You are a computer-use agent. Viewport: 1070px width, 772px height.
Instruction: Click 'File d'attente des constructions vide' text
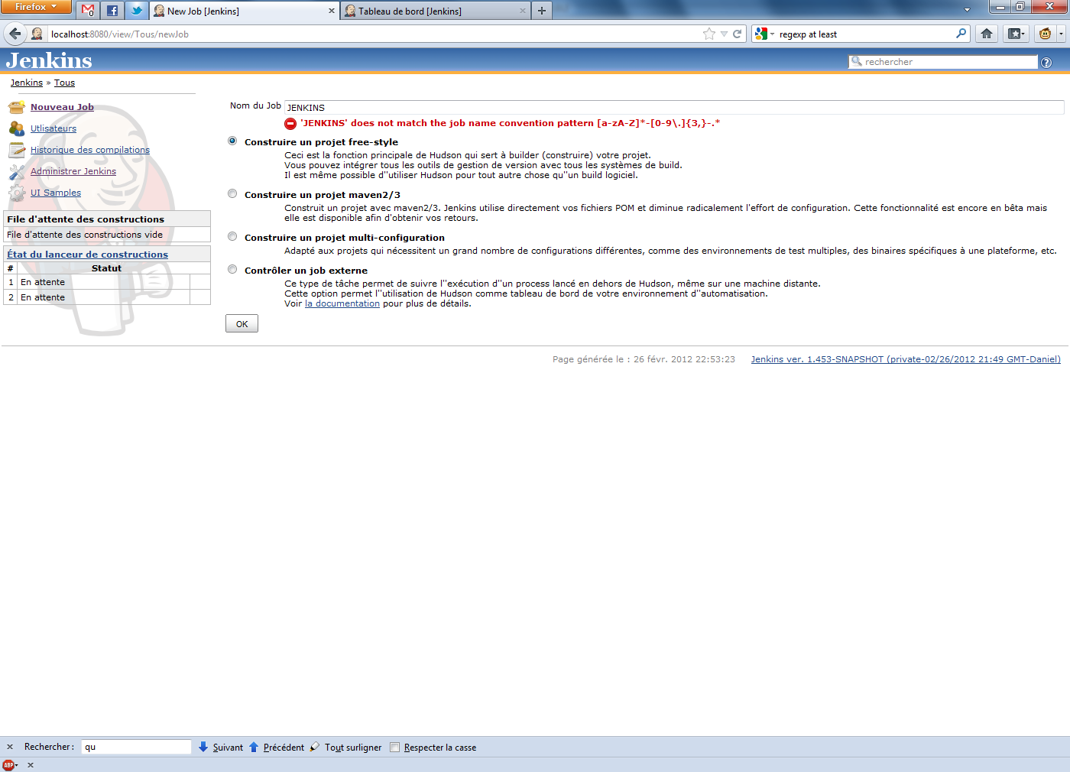(x=85, y=235)
